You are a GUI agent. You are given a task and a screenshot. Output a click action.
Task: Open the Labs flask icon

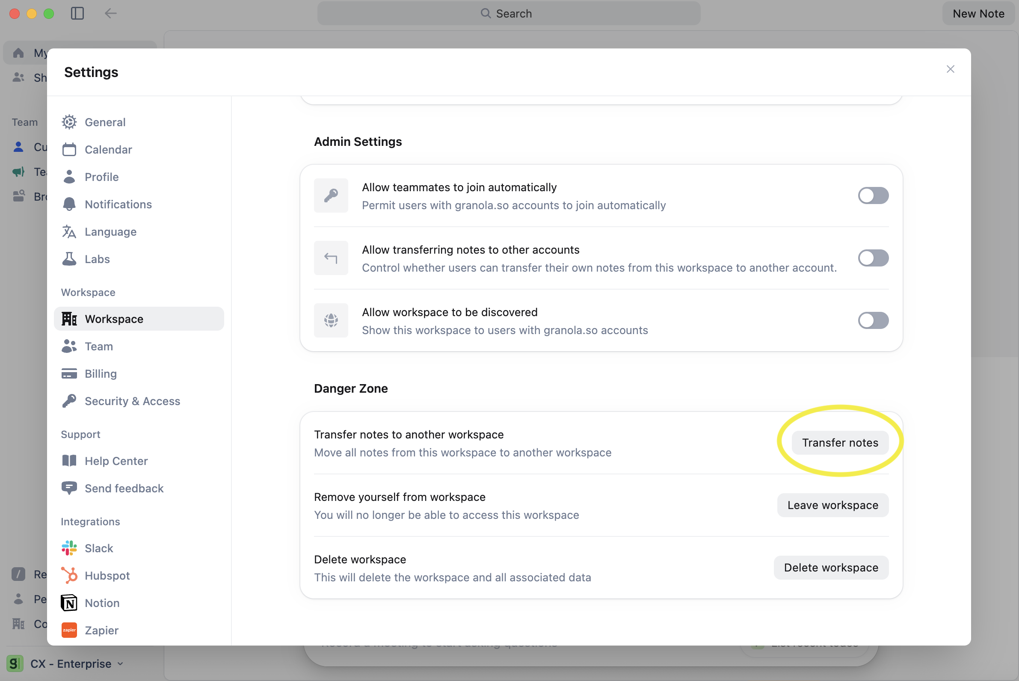click(x=69, y=259)
